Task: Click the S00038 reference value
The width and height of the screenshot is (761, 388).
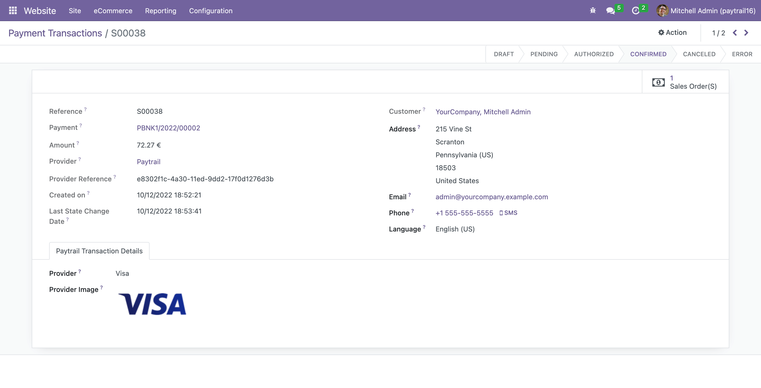Action: pos(150,111)
